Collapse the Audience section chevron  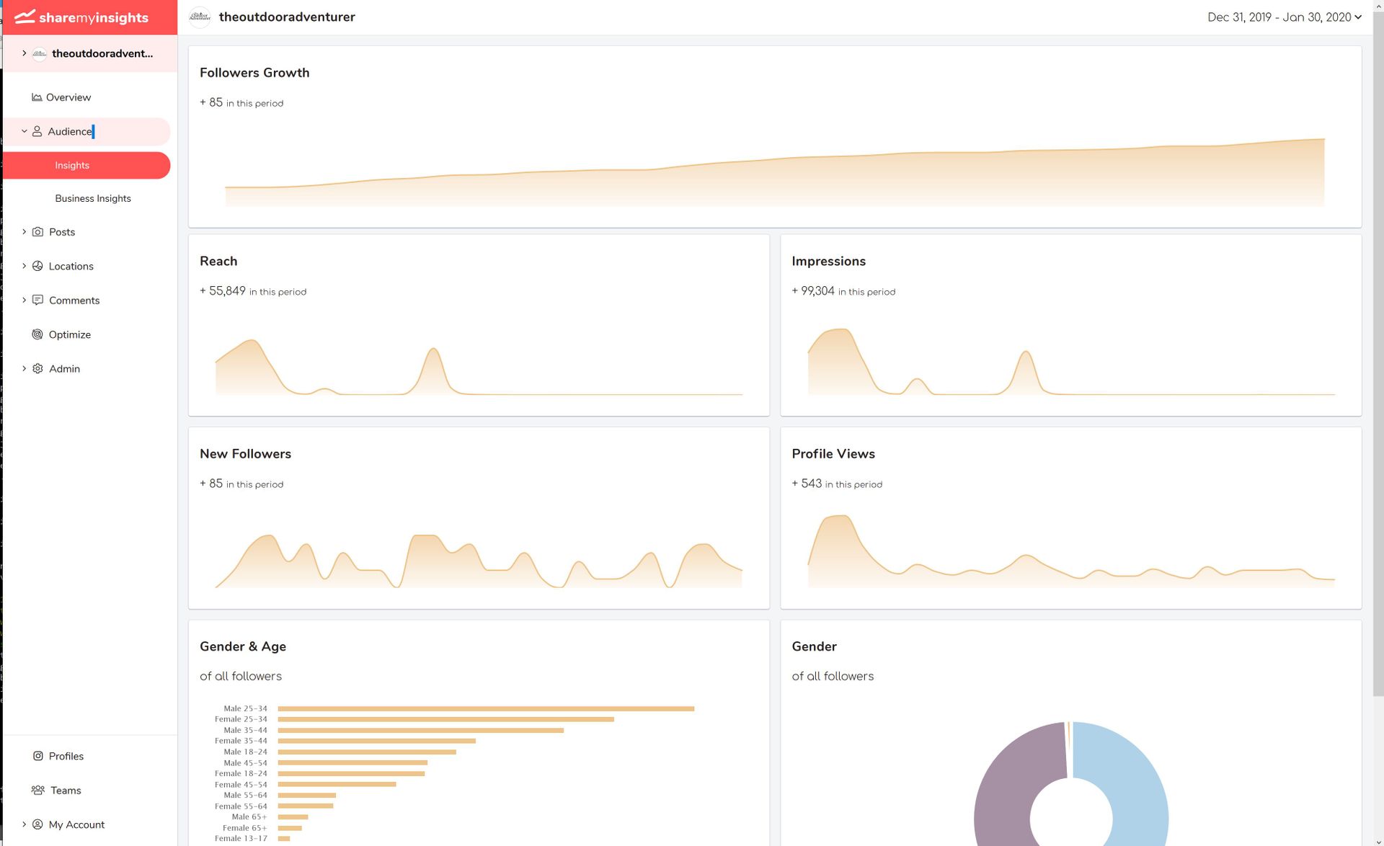(x=24, y=131)
